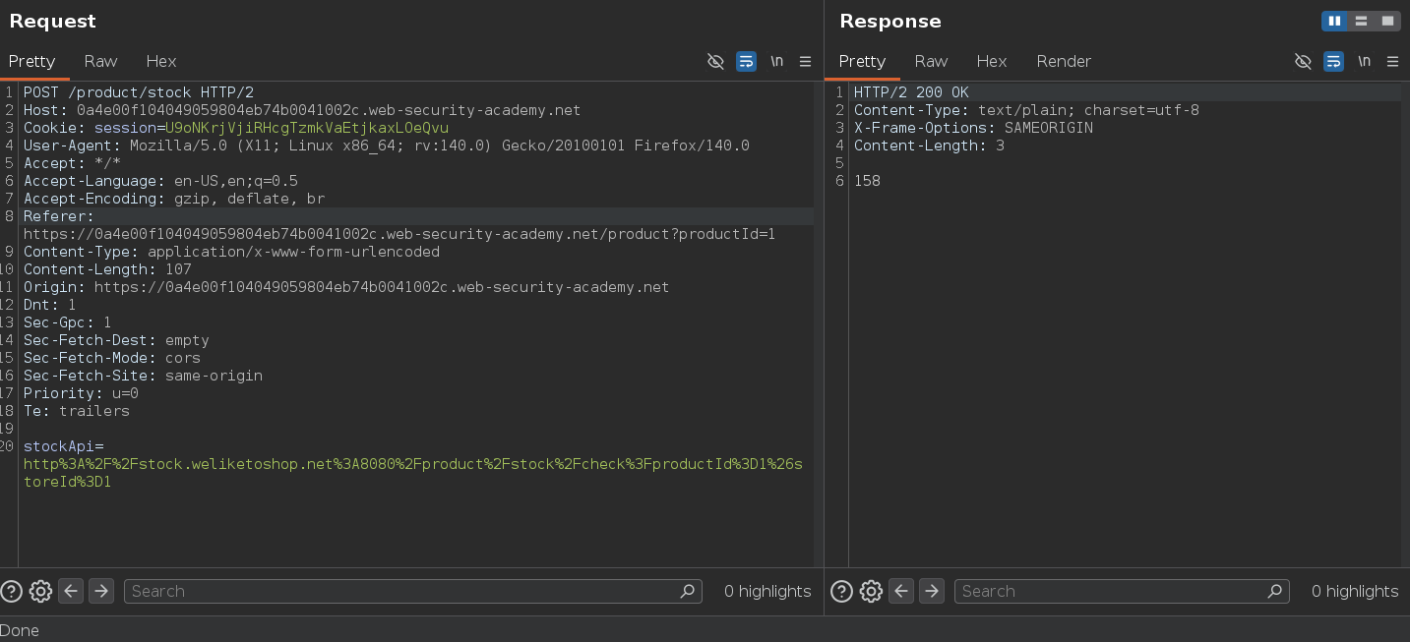Click the Request Content-Type header line
Screen dimensions: 1410x642
pos(231,252)
